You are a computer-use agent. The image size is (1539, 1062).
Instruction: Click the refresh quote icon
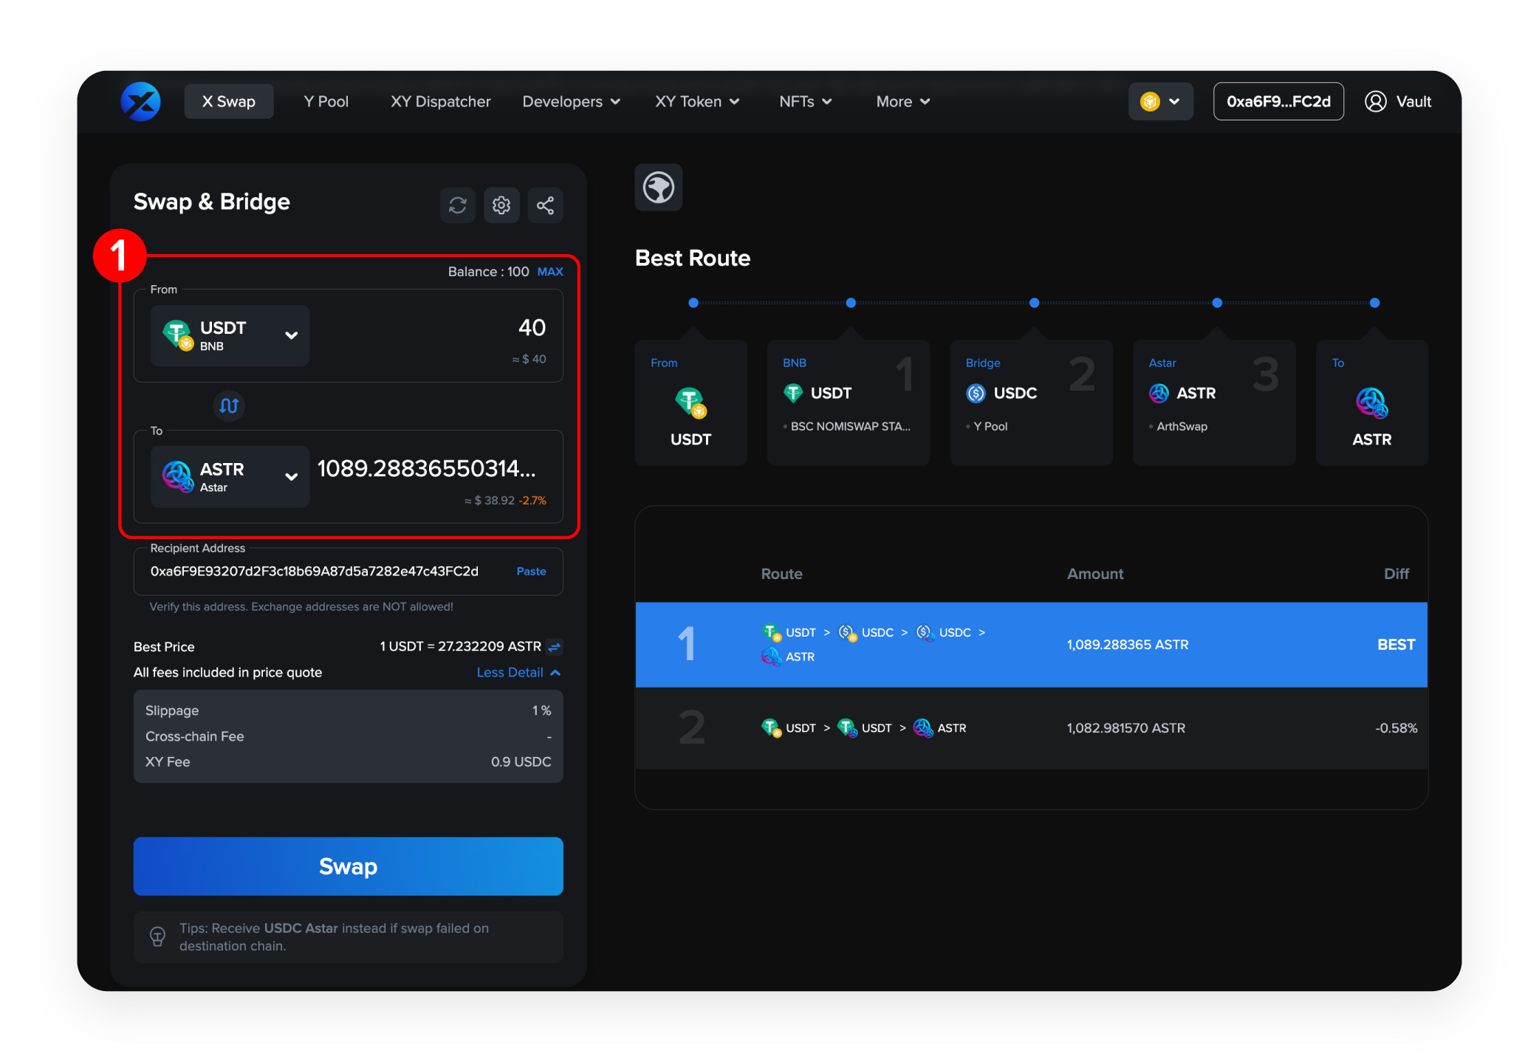tap(457, 205)
